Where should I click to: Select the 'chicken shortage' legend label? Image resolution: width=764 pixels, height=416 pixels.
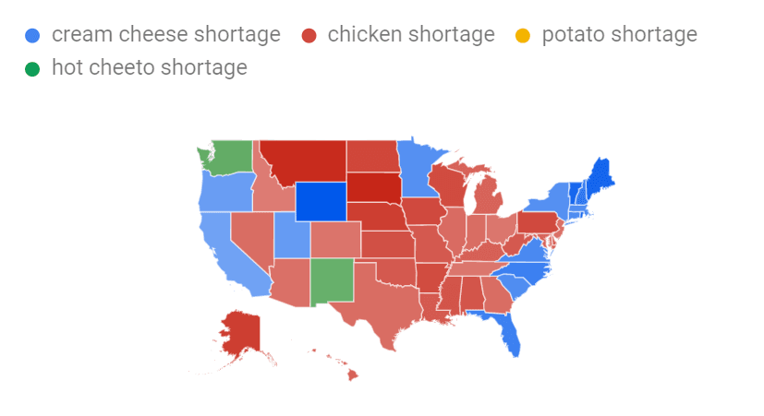tap(411, 34)
